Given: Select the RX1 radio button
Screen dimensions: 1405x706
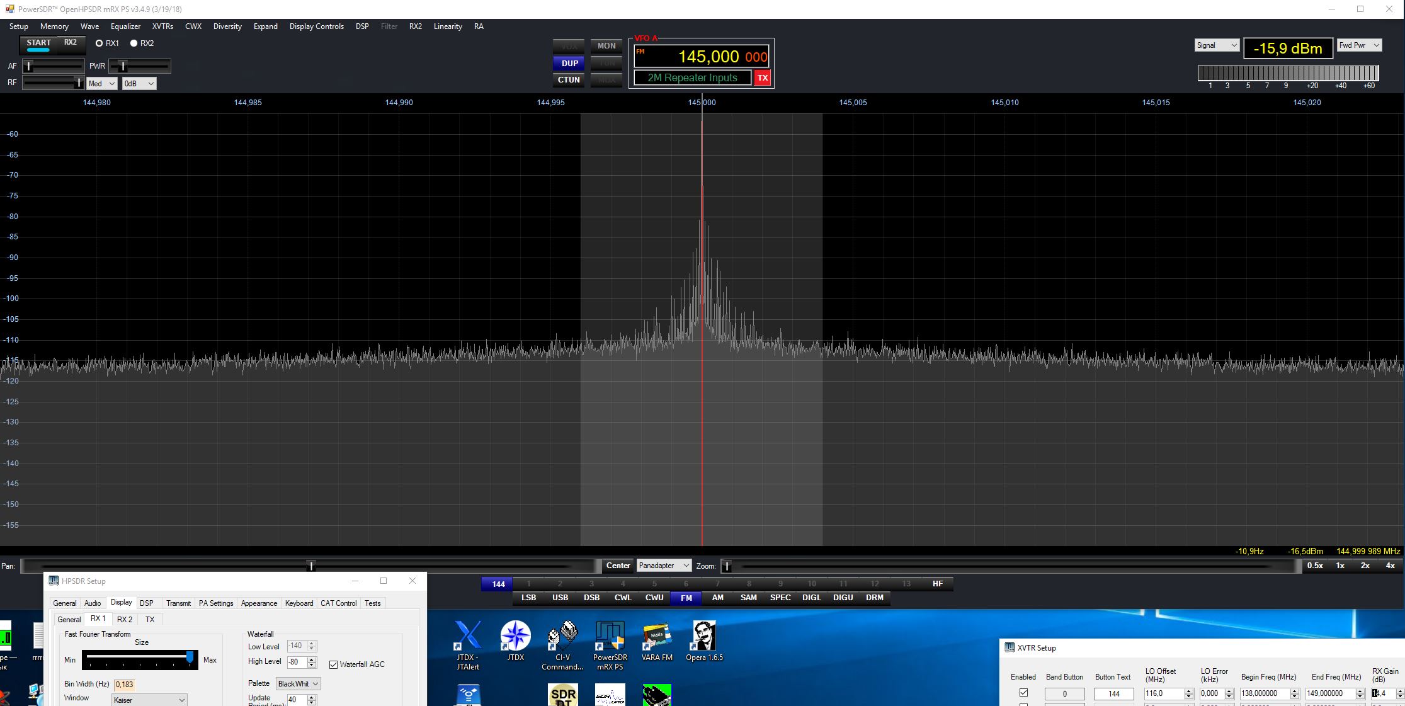Looking at the screenshot, I should click(99, 43).
